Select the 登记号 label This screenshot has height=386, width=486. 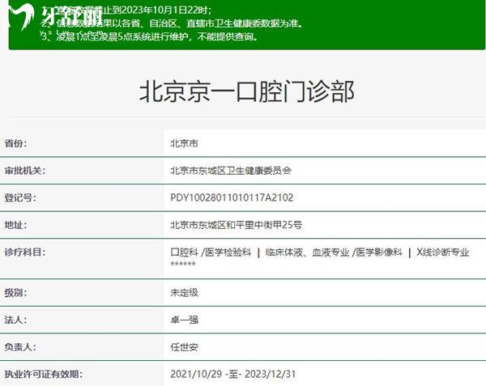pyautogui.click(x=20, y=197)
